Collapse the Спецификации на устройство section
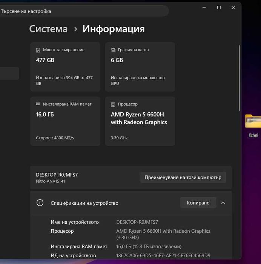 click(x=223, y=203)
